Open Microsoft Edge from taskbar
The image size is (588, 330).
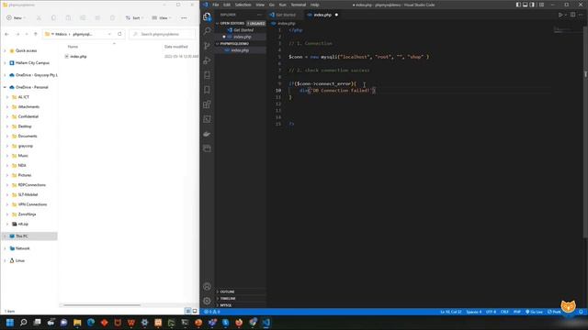(91, 323)
